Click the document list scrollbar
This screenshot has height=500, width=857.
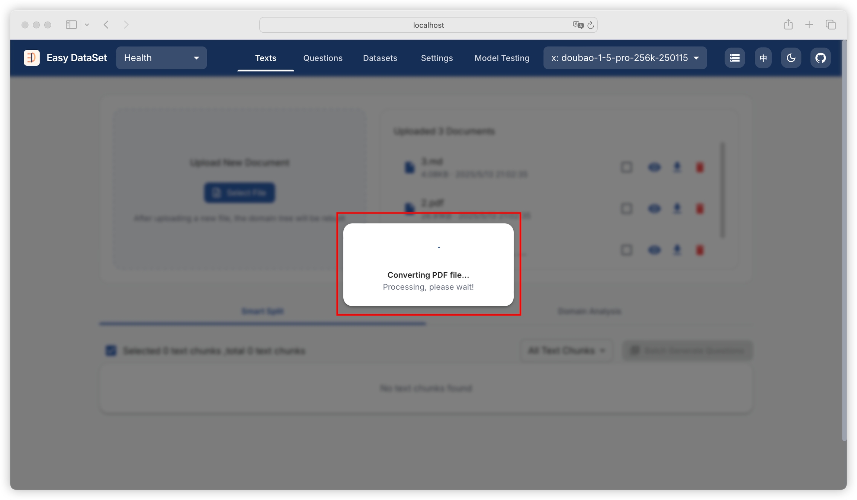[x=722, y=189]
